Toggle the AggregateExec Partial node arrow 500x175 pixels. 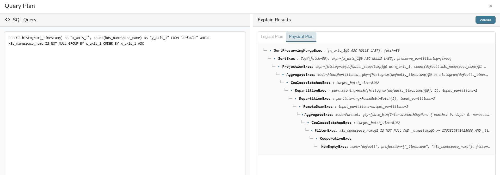pyautogui.click(x=302, y=115)
